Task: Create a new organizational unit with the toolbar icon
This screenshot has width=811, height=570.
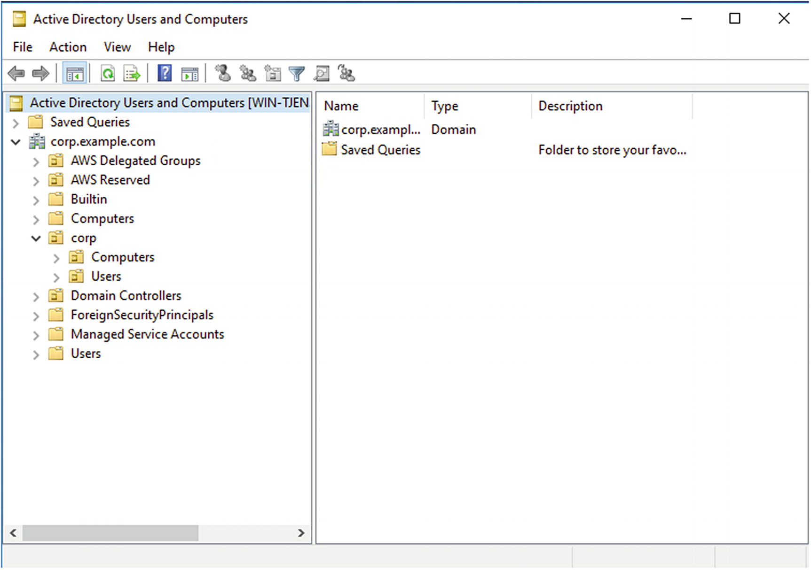Action: tap(273, 73)
